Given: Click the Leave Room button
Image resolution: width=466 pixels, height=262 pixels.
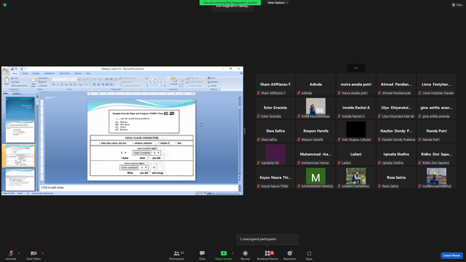Looking at the screenshot, I should [451, 255].
